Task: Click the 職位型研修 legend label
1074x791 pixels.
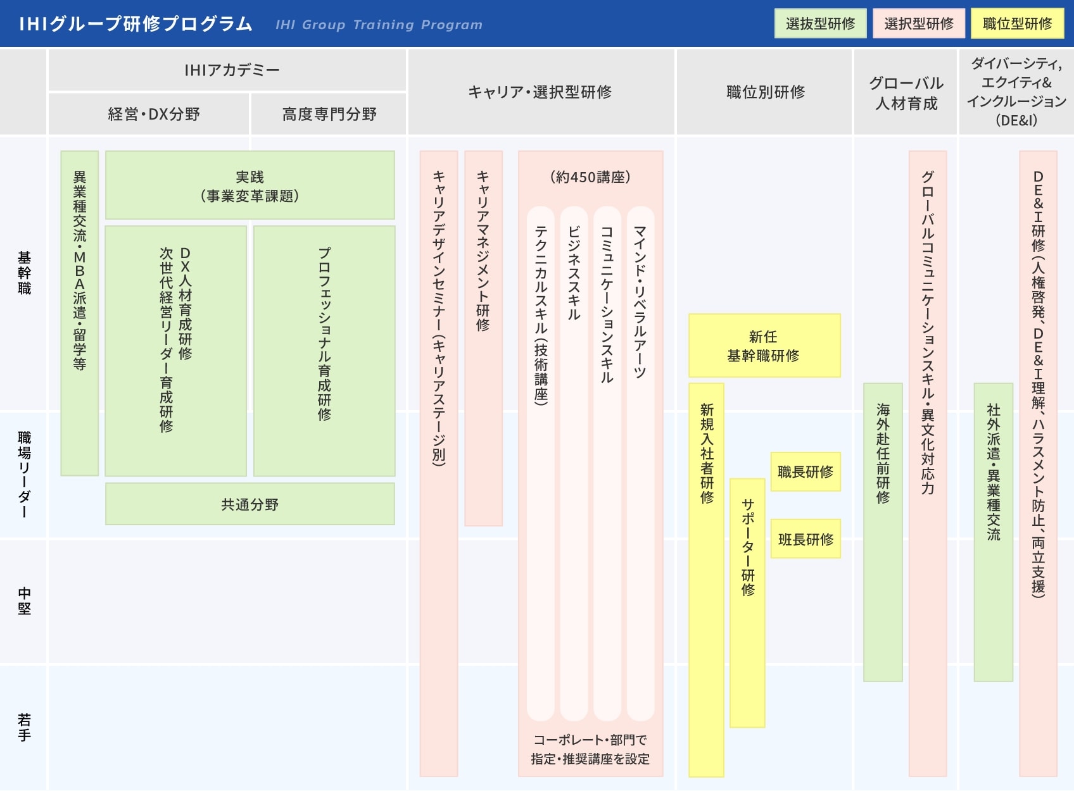Action: [1018, 23]
